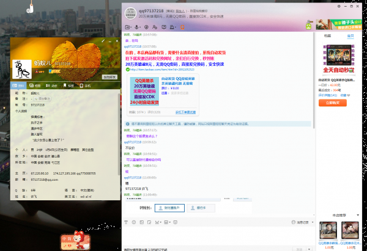The image size is (367, 251).
Task: Open chat window settings gear icon
Action: point(339,6)
